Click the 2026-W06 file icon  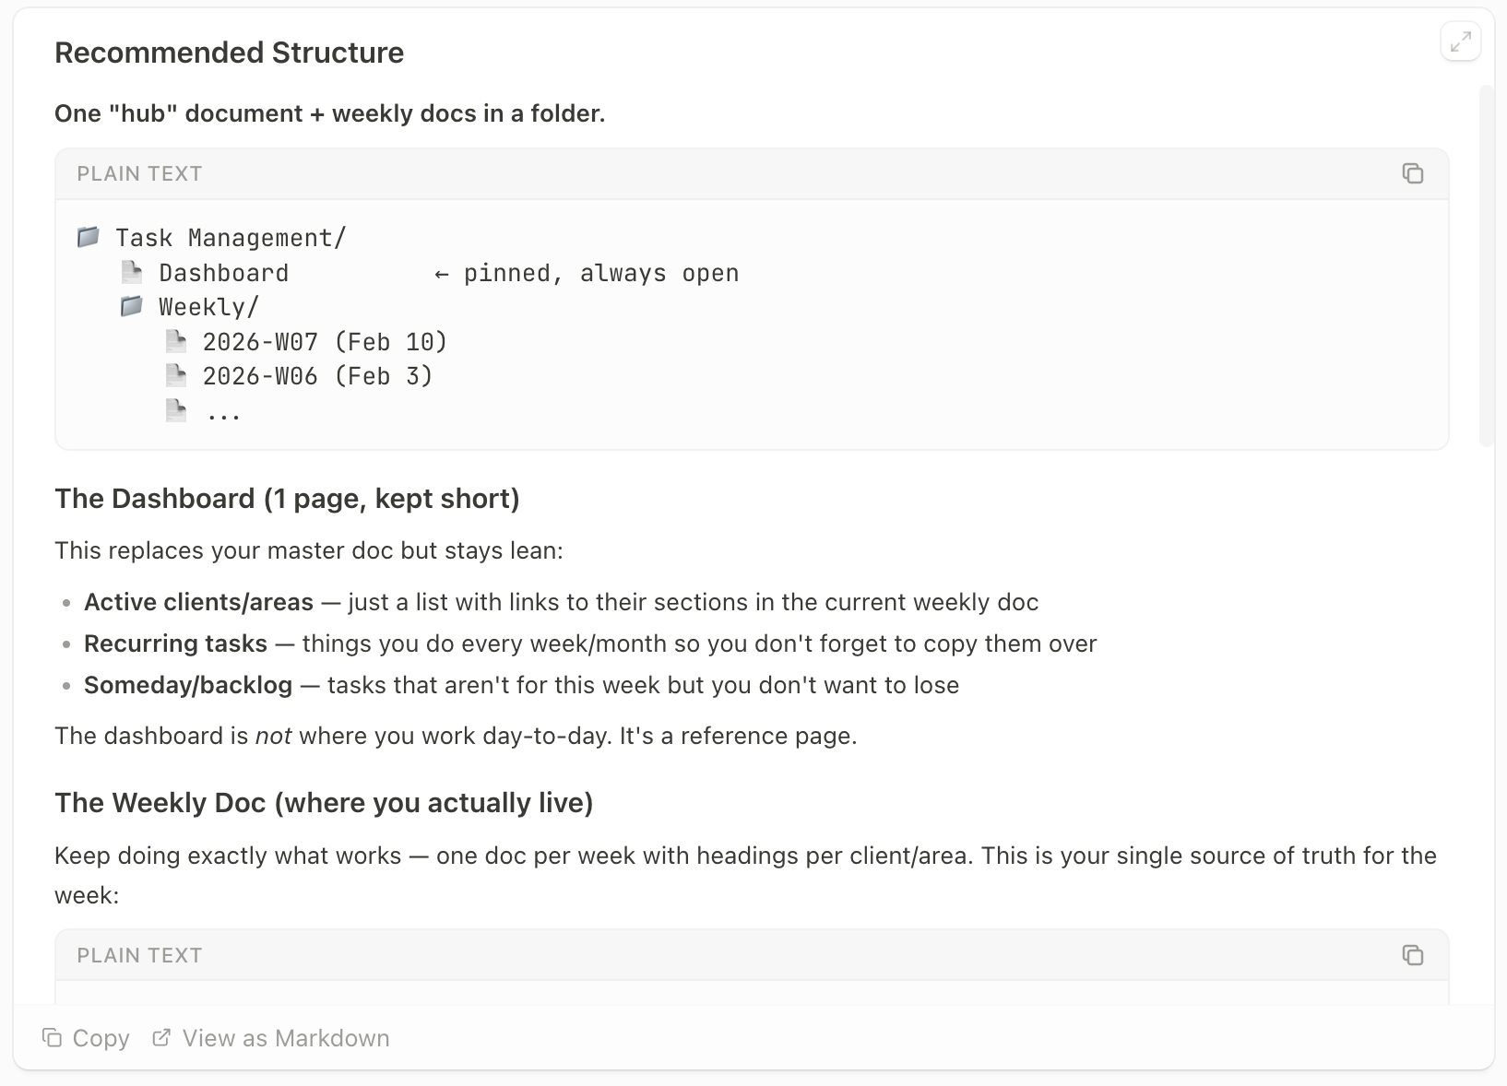tap(175, 375)
